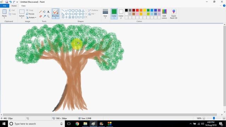Viewport: 226px width, 127px height.
Task: Select the Fill with color bucket tool
Action: pyautogui.click(x=44, y=12)
